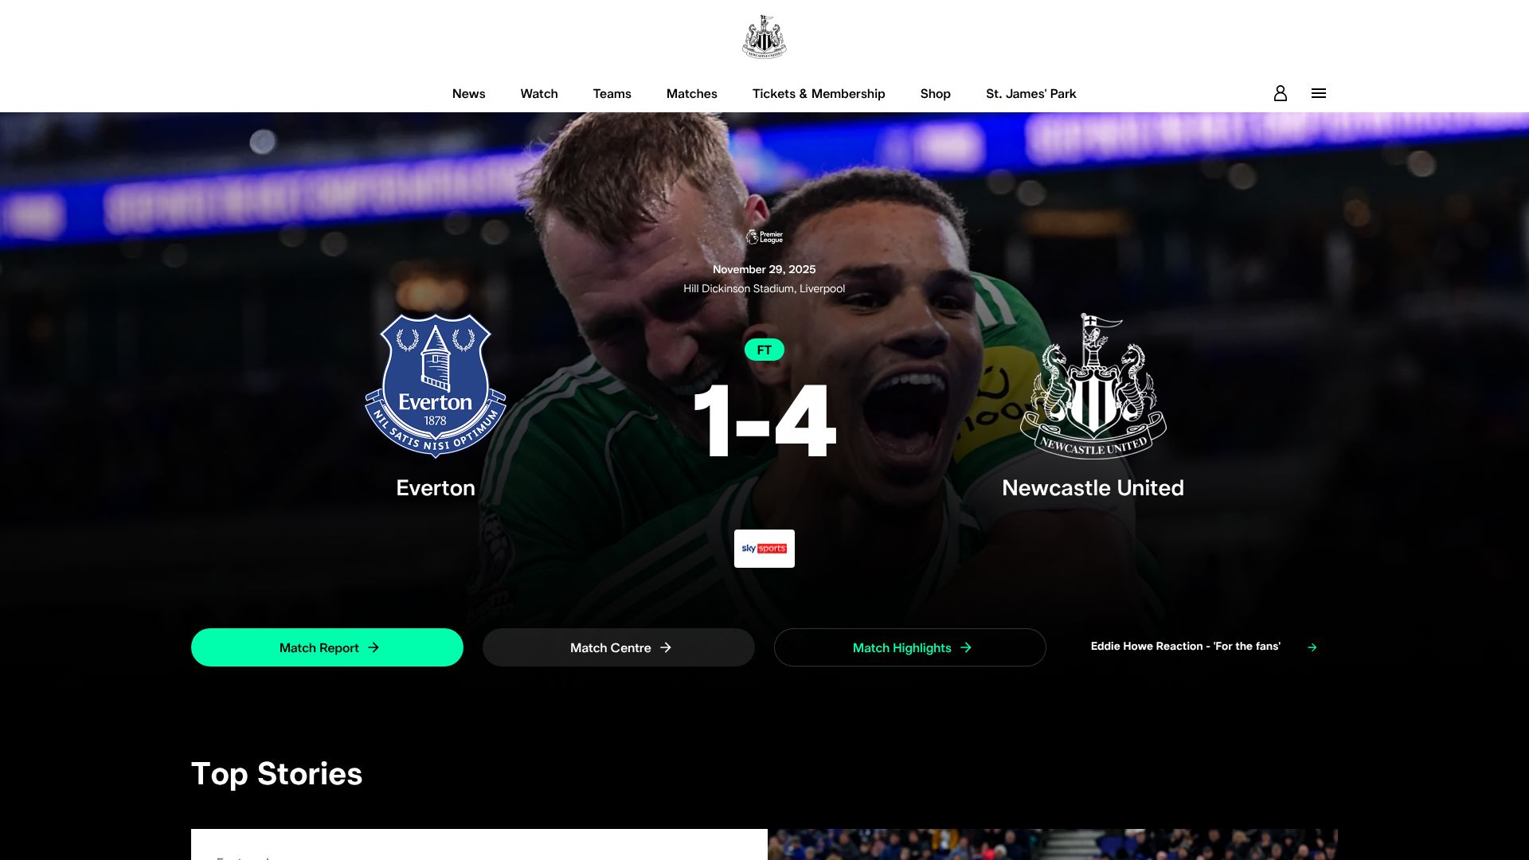Click the Newcastle United crest logo at top
The image size is (1529, 860).
point(764,37)
